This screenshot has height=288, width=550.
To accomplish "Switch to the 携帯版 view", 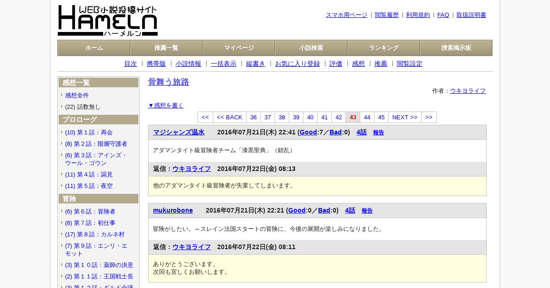I will (156, 64).
